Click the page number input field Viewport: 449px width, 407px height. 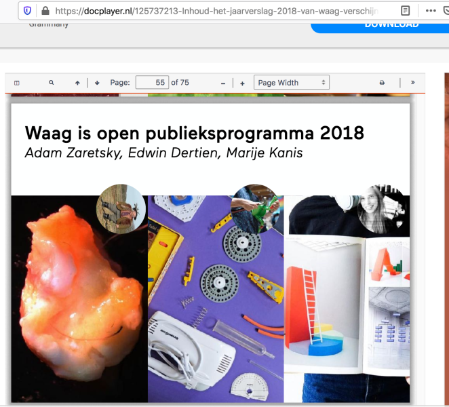[152, 83]
